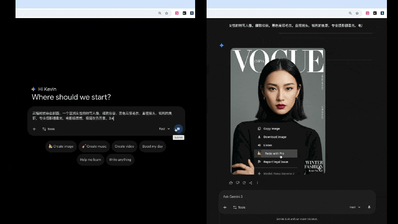The height and width of the screenshot is (224, 398).
Task: Click the Write anything chip
Action: (x=120, y=160)
